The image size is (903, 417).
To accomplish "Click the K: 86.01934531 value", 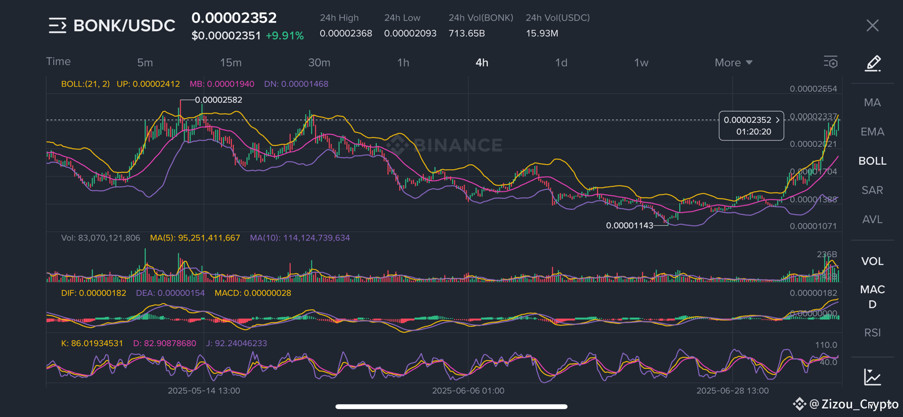I will (x=92, y=343).
